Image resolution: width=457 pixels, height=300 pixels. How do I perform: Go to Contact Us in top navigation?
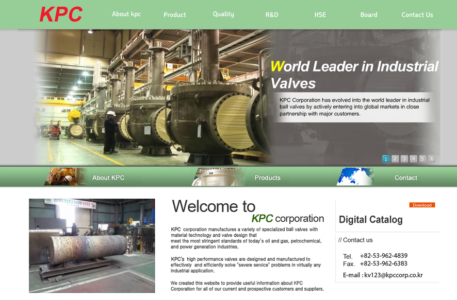point(417,14)
